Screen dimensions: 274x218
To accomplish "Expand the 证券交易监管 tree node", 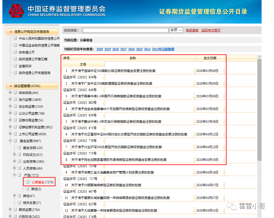I will tap(10, 120).
